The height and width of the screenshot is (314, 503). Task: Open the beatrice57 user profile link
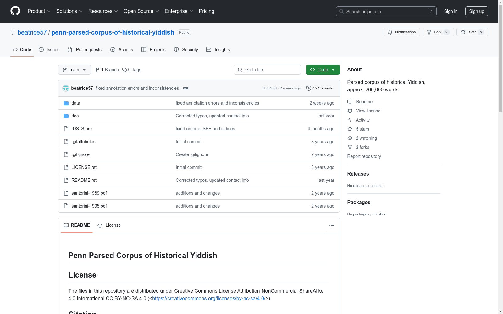[x=32, y=32]
